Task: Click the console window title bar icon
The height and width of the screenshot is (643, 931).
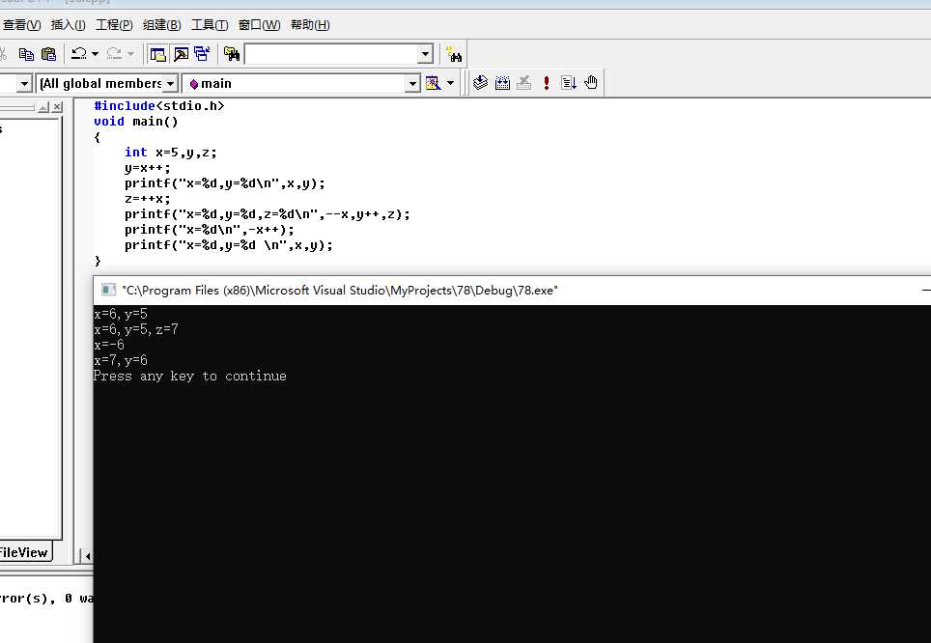Action: (108, 290)
